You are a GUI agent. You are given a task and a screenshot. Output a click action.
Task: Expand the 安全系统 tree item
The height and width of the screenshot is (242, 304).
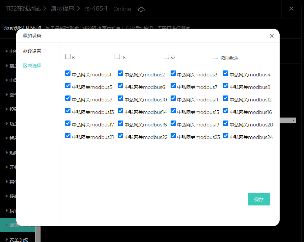pos(7,239)
